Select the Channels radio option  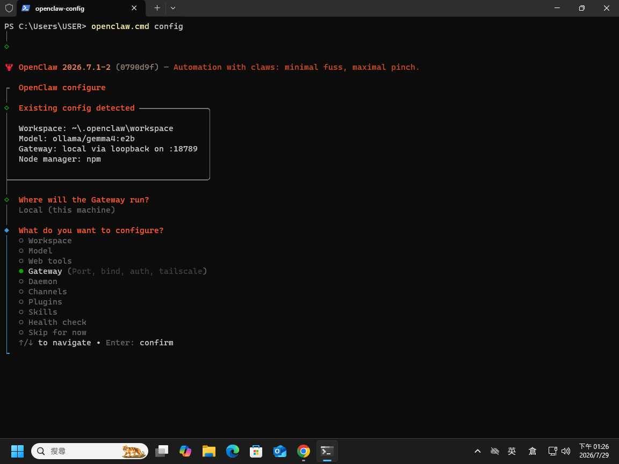43,292
